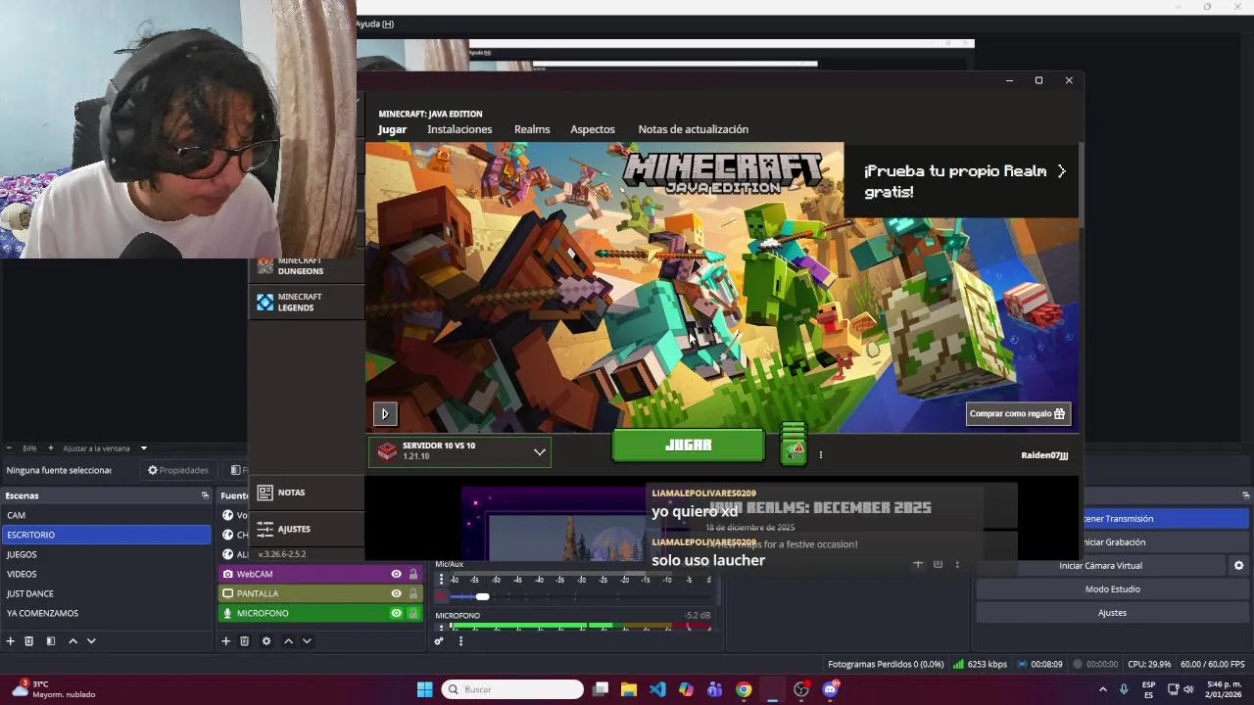1254x705 pixels.
Task: Open Discord from the taskbar
Action: point(831,689)
